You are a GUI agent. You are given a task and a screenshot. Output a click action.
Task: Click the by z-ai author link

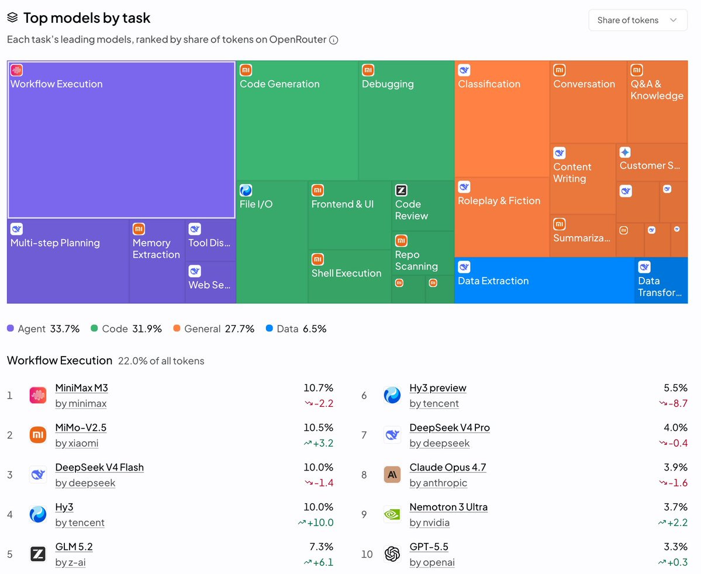coord(70,563)
